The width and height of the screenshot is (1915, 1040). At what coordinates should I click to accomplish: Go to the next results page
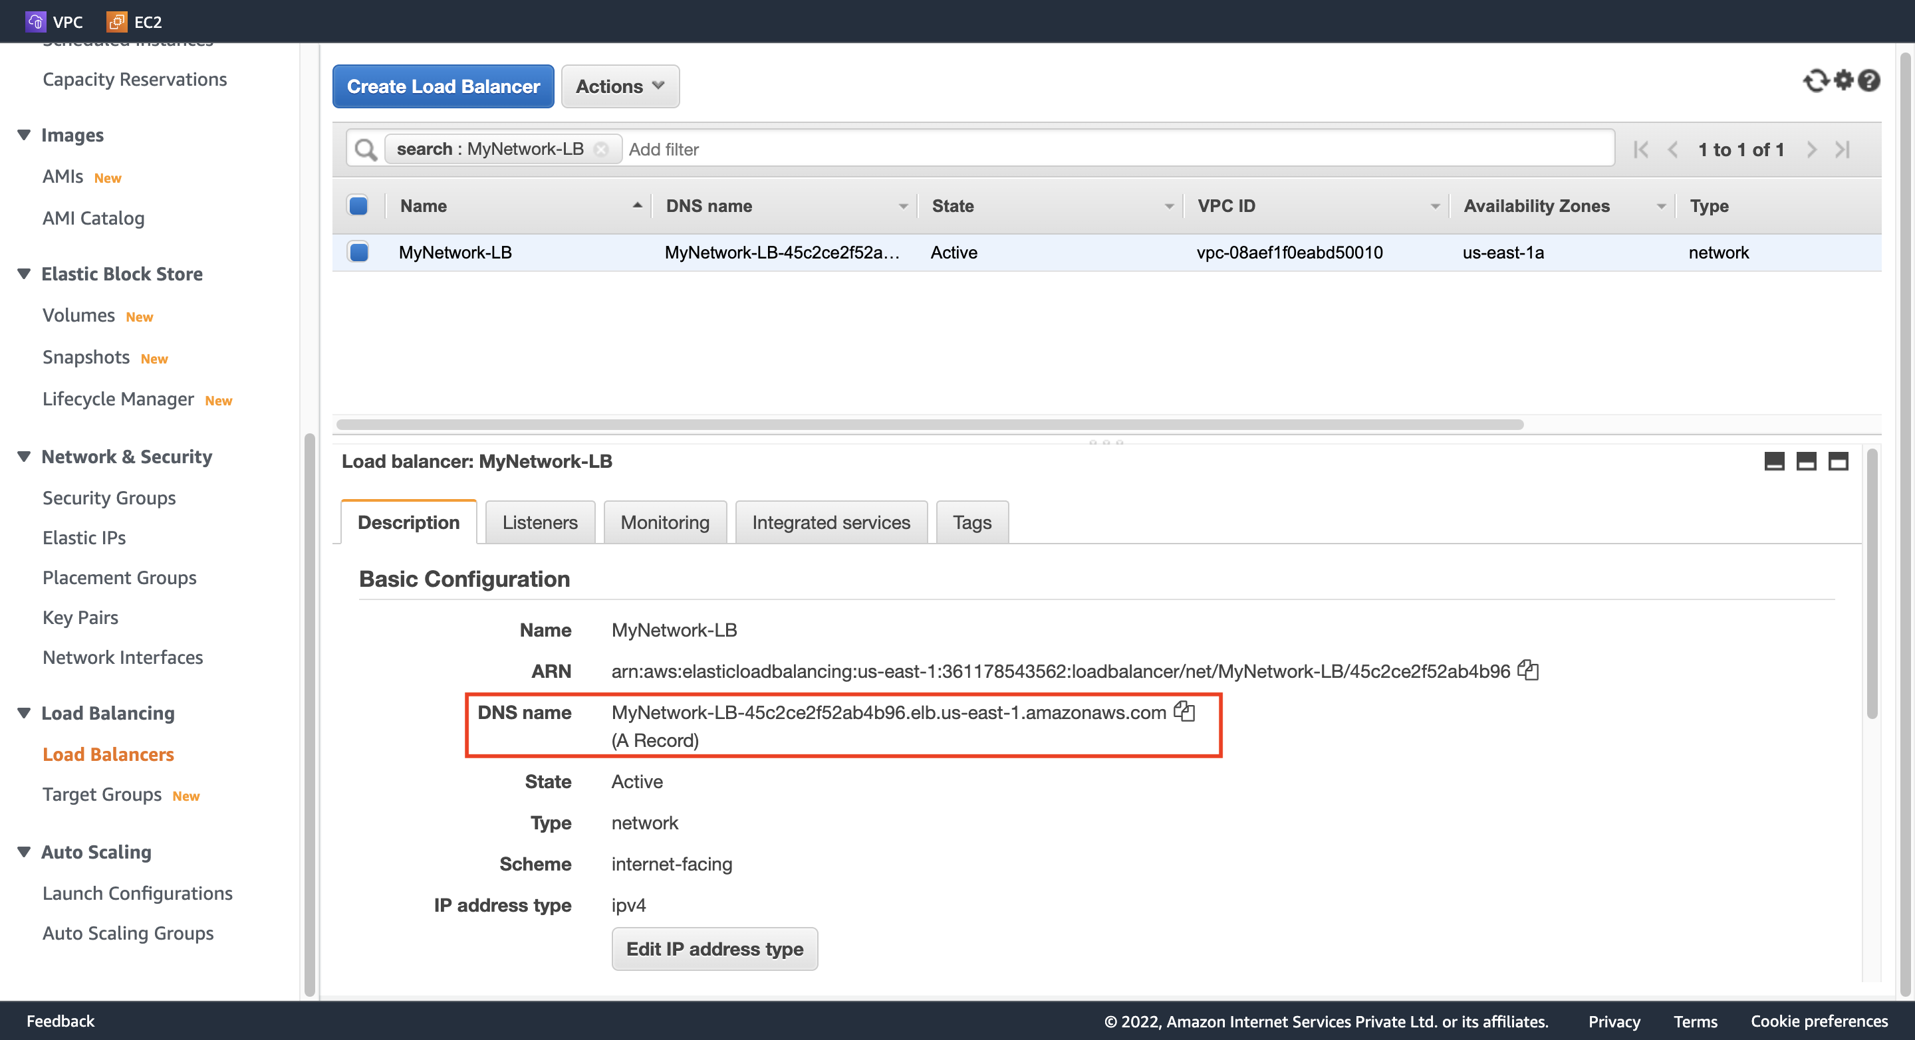(x=1812, y=150)
